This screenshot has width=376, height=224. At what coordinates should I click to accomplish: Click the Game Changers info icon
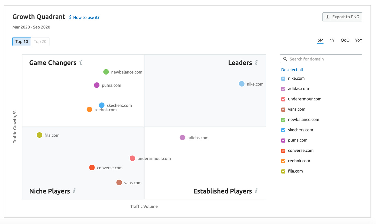(80, 63)
